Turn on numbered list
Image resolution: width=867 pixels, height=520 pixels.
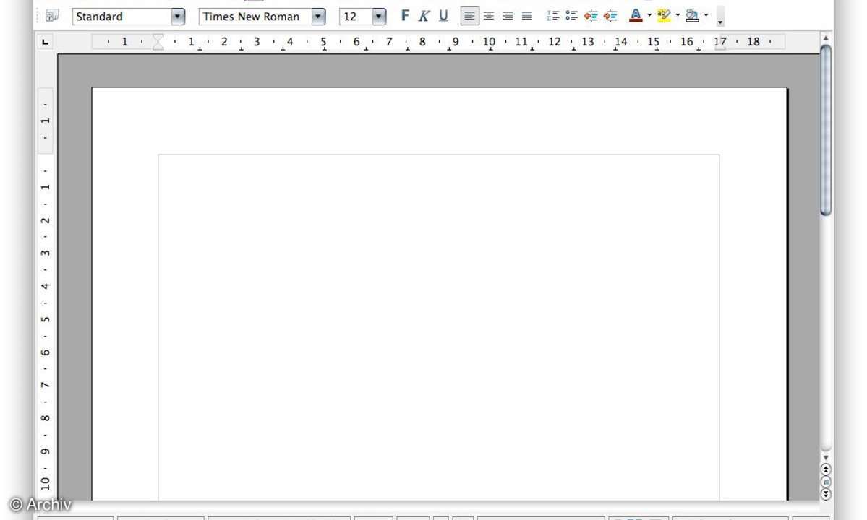point(553,16)
